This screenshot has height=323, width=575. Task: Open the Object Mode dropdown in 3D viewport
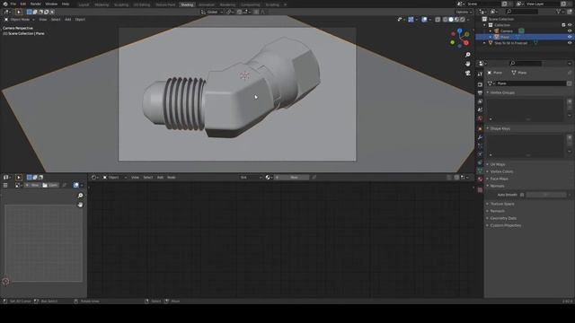[20, 20]
